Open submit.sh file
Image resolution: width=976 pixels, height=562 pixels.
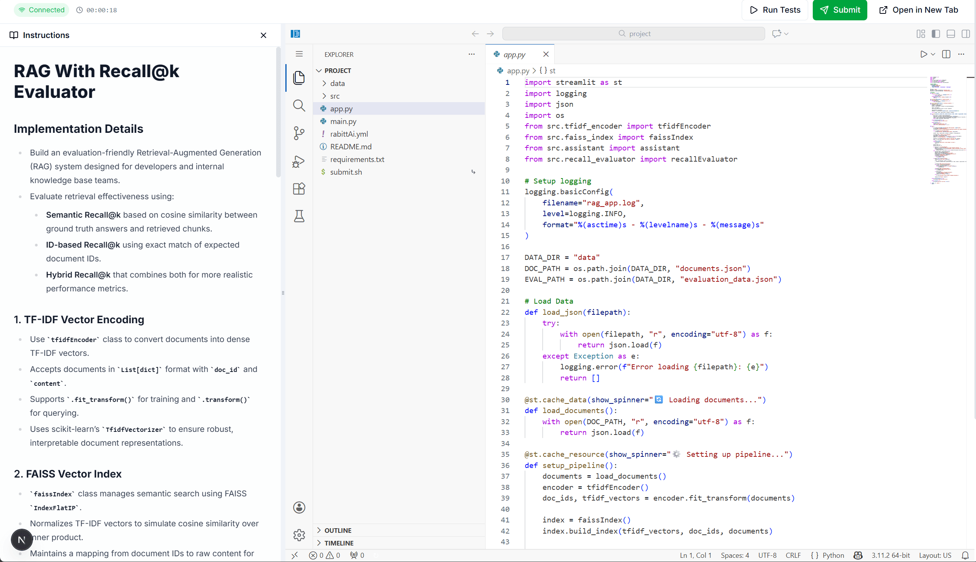click(x=399, y=172)
